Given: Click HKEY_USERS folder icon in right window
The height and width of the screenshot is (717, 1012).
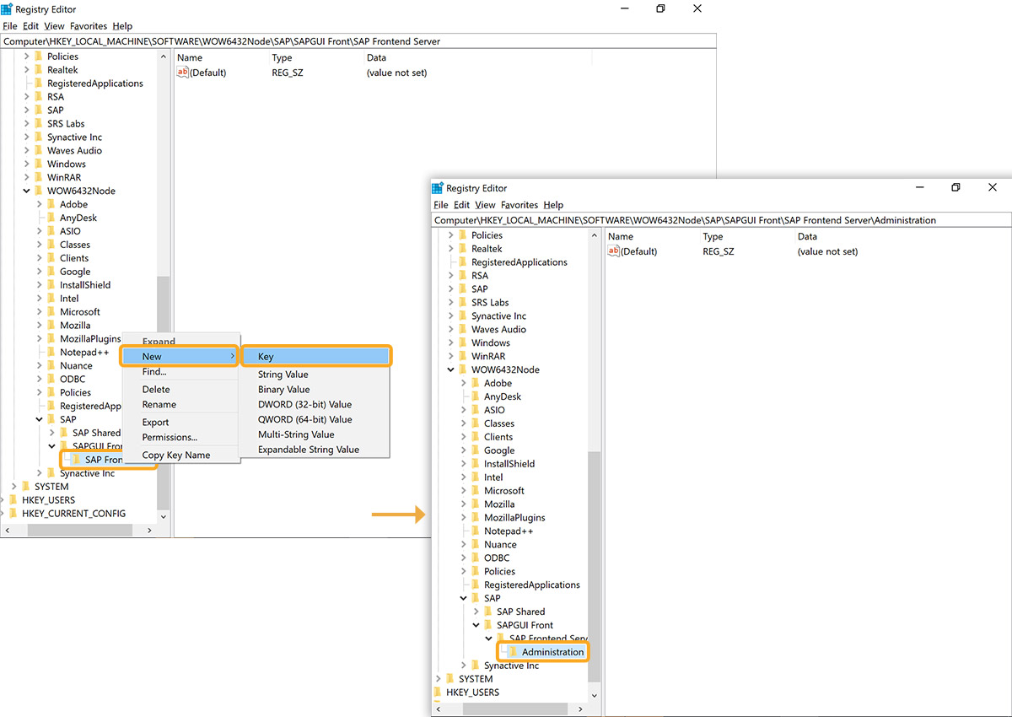Looking at the screenshot, I should [437, 693].
